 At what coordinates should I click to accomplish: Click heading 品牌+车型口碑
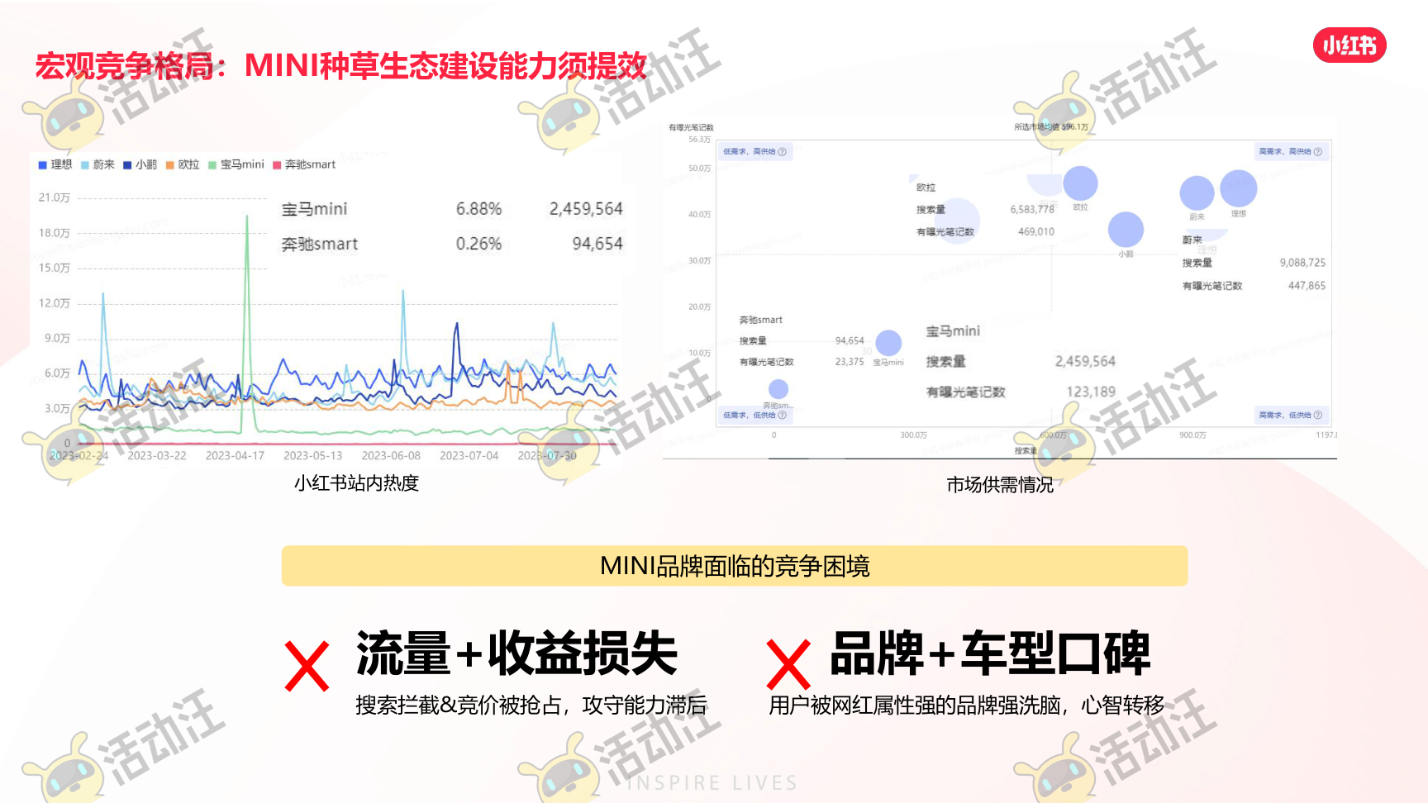(x=991, y=653)
